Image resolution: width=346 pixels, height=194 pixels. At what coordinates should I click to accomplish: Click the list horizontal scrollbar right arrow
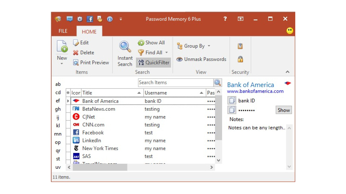[x=212, y=167]
